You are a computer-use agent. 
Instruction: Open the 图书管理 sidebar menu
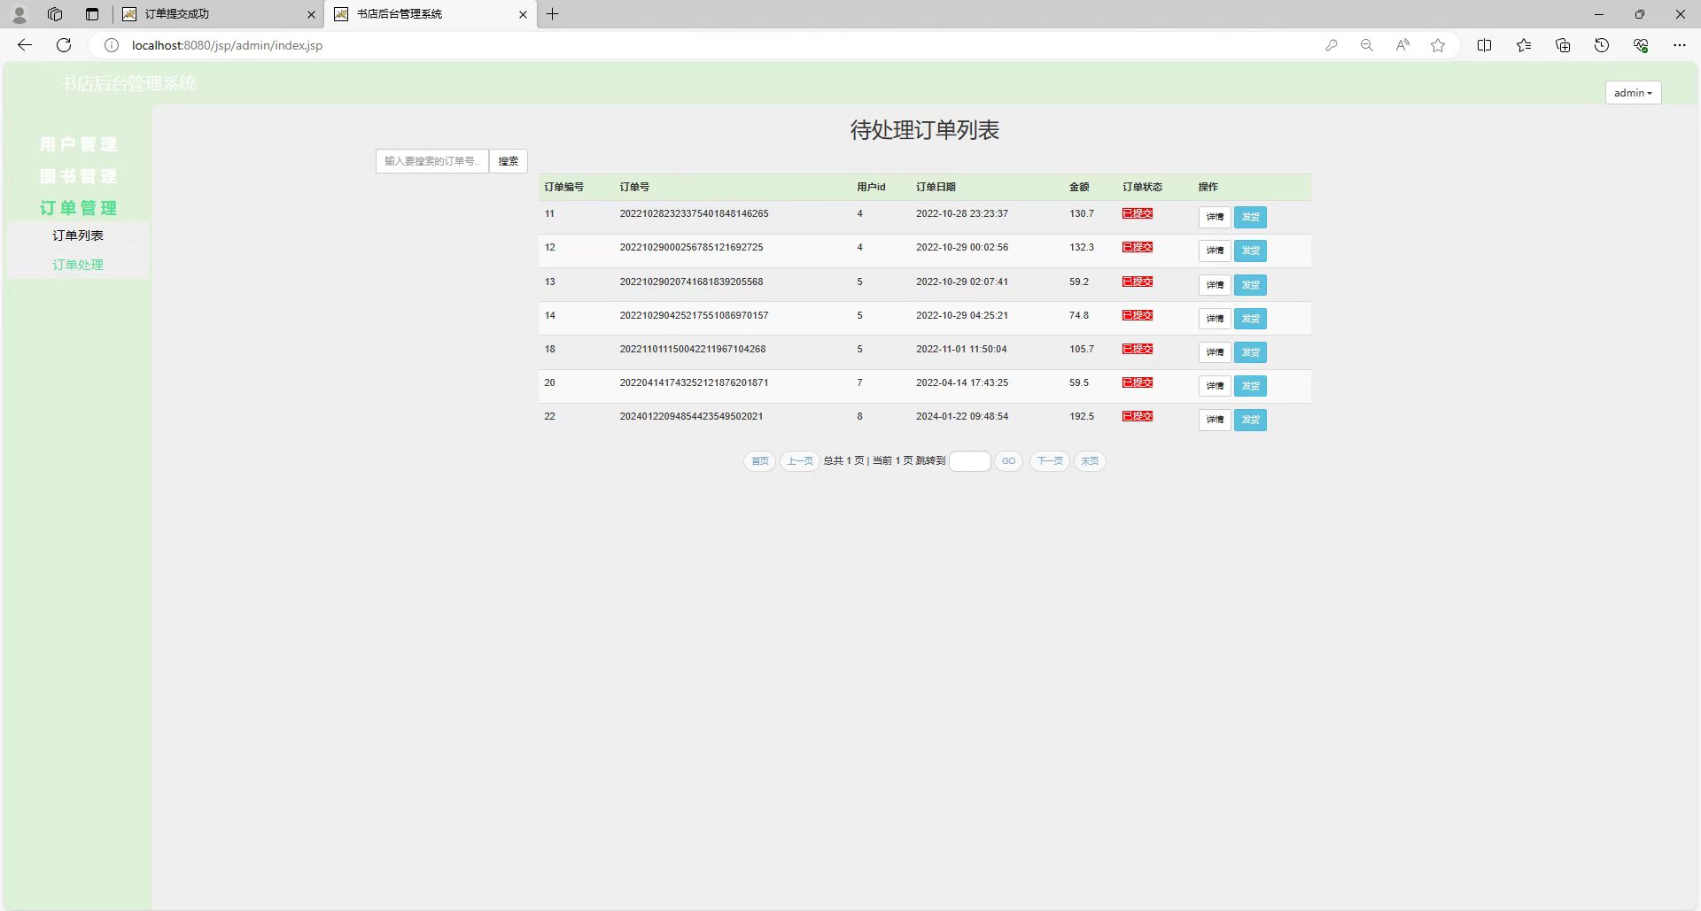(78, 176)
